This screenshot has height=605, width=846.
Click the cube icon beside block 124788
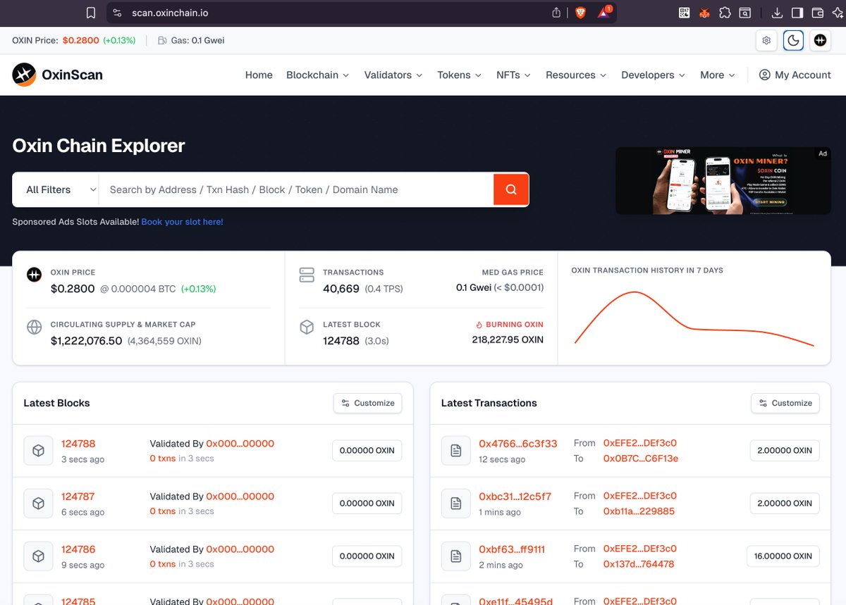(x=38, y=450)
